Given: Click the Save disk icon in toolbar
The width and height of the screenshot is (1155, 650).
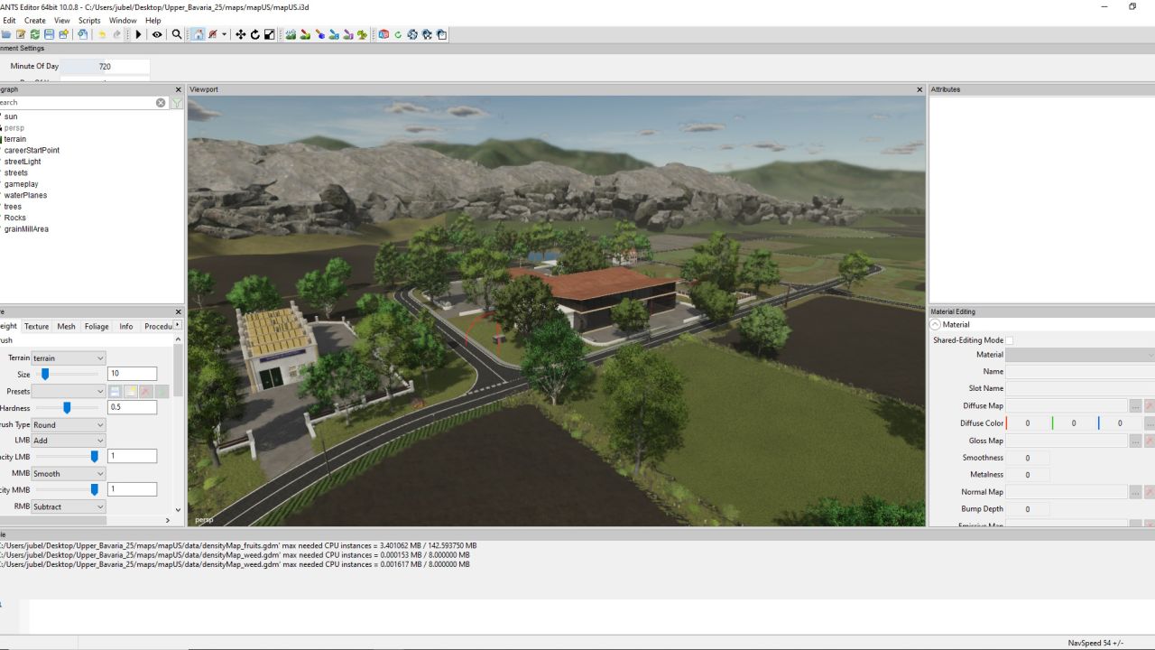Looking at the screenshot, I should pos(50,34).
